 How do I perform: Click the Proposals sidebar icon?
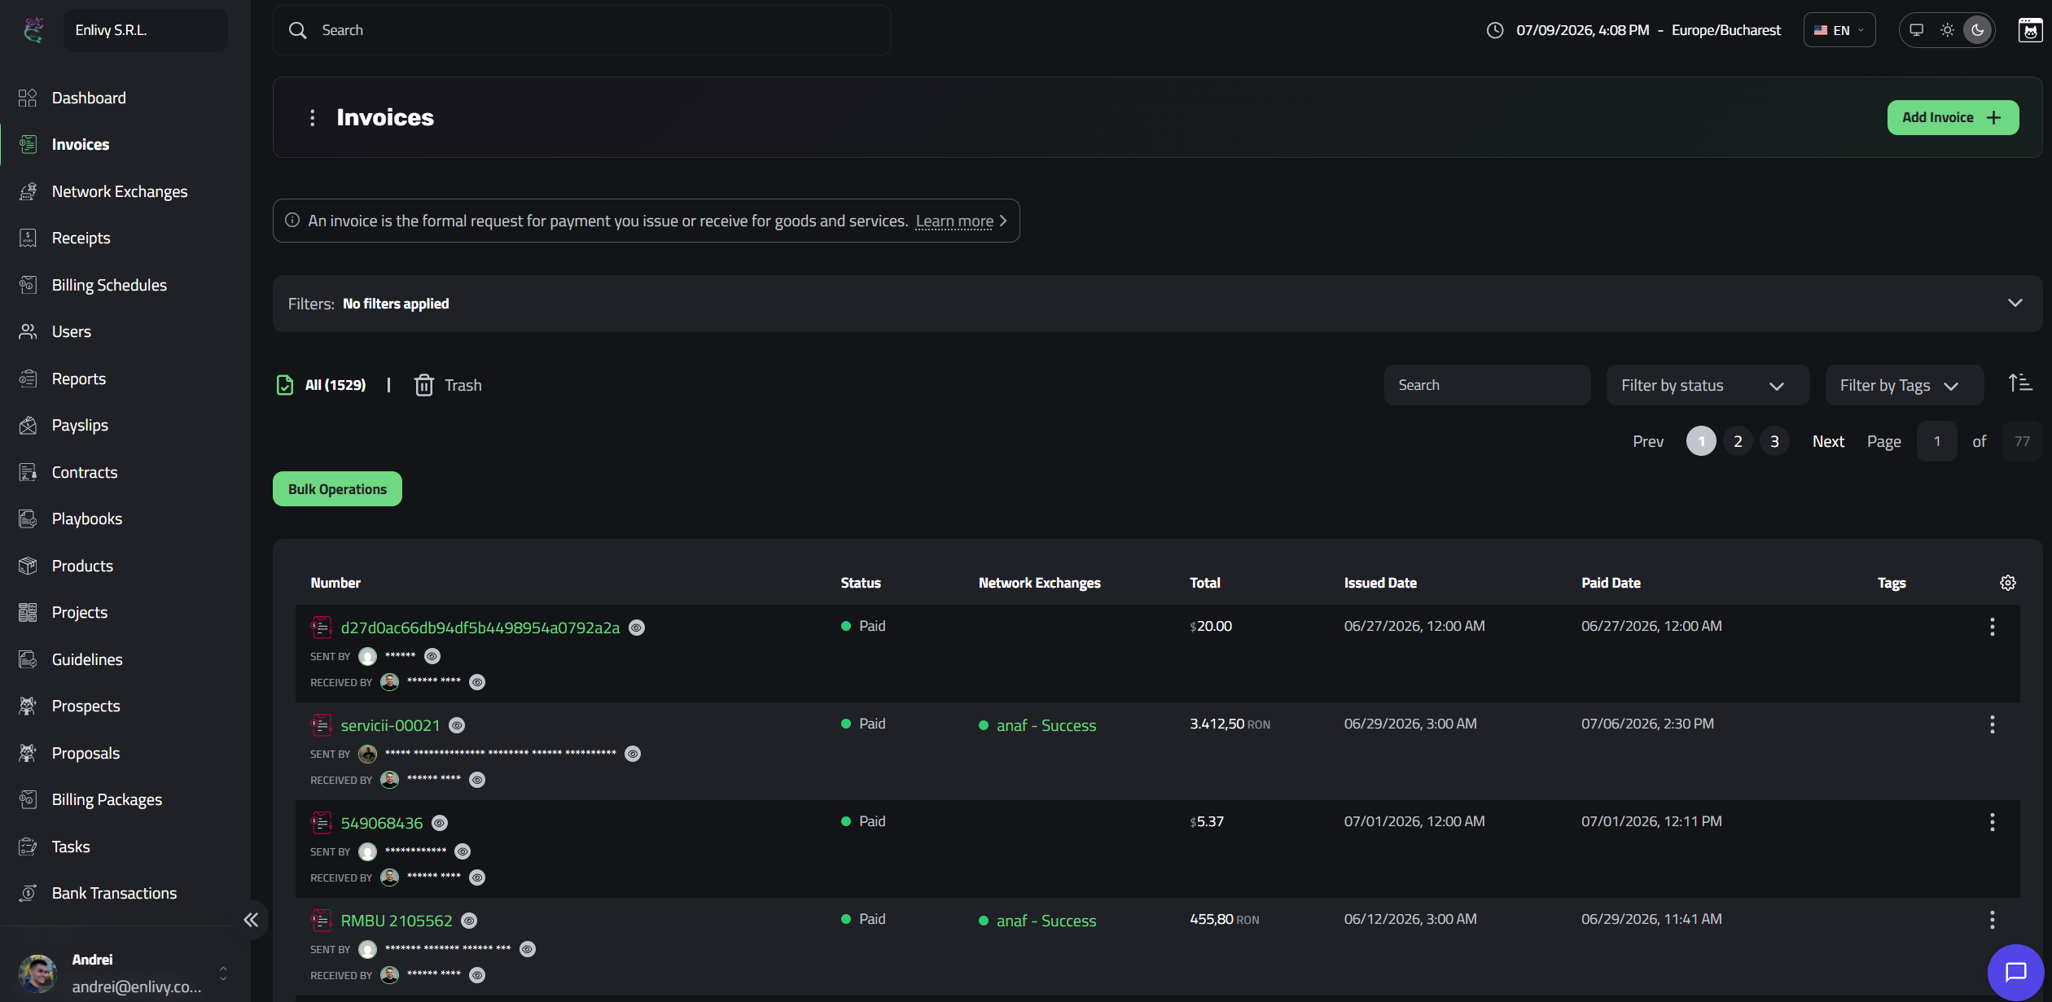pyautogui.click(x=28, y=753)
